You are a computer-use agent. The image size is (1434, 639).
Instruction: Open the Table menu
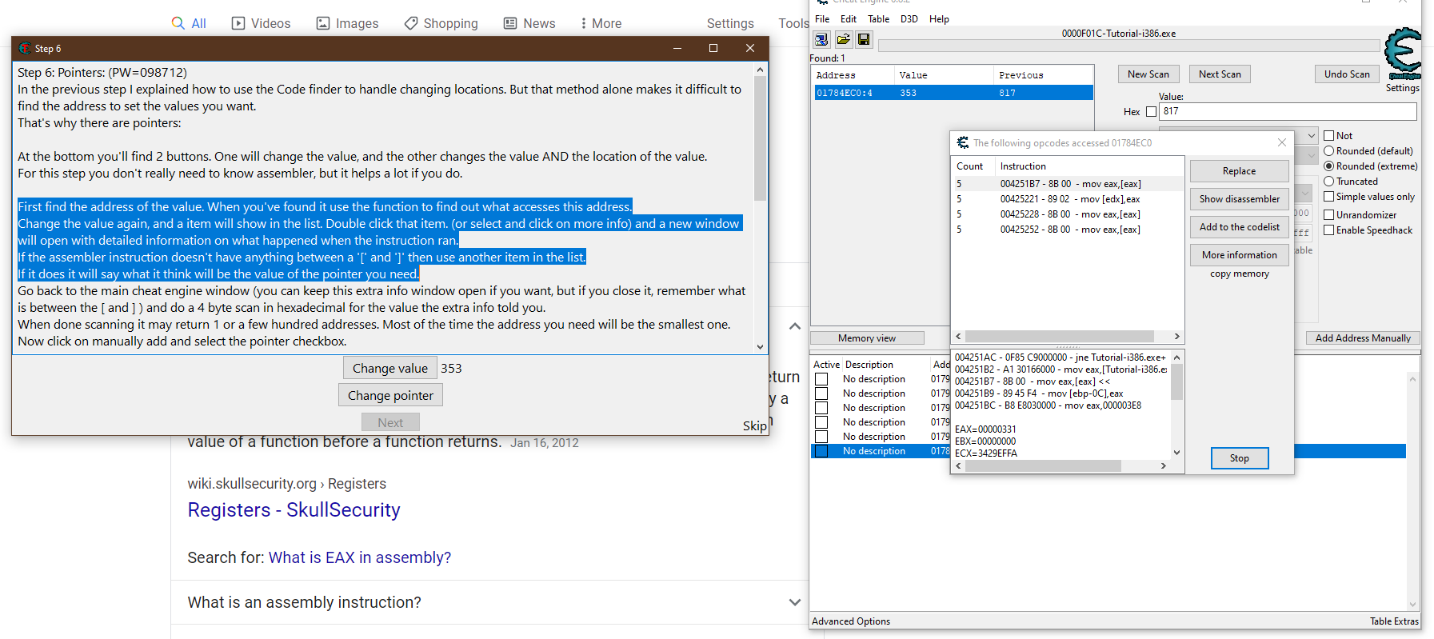click(878, 19)
